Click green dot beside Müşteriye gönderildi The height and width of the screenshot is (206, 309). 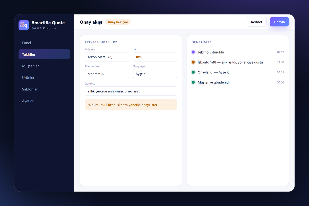193,82
